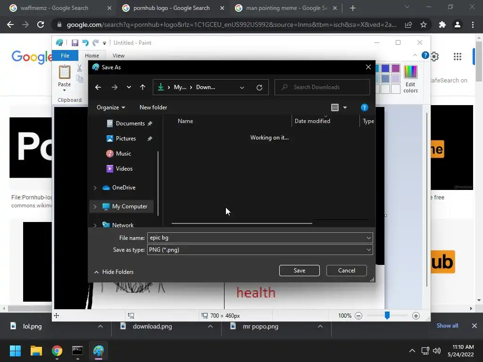Go forward in the Save As dialog
This screenshot has height=362, width=483.
[114, 87]
